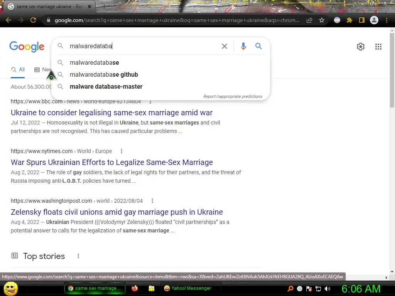This screenshot has width=395, height=296.
Task: Close the 'same sex marriage ukraine' tab
Action: [x=89, y=7]
